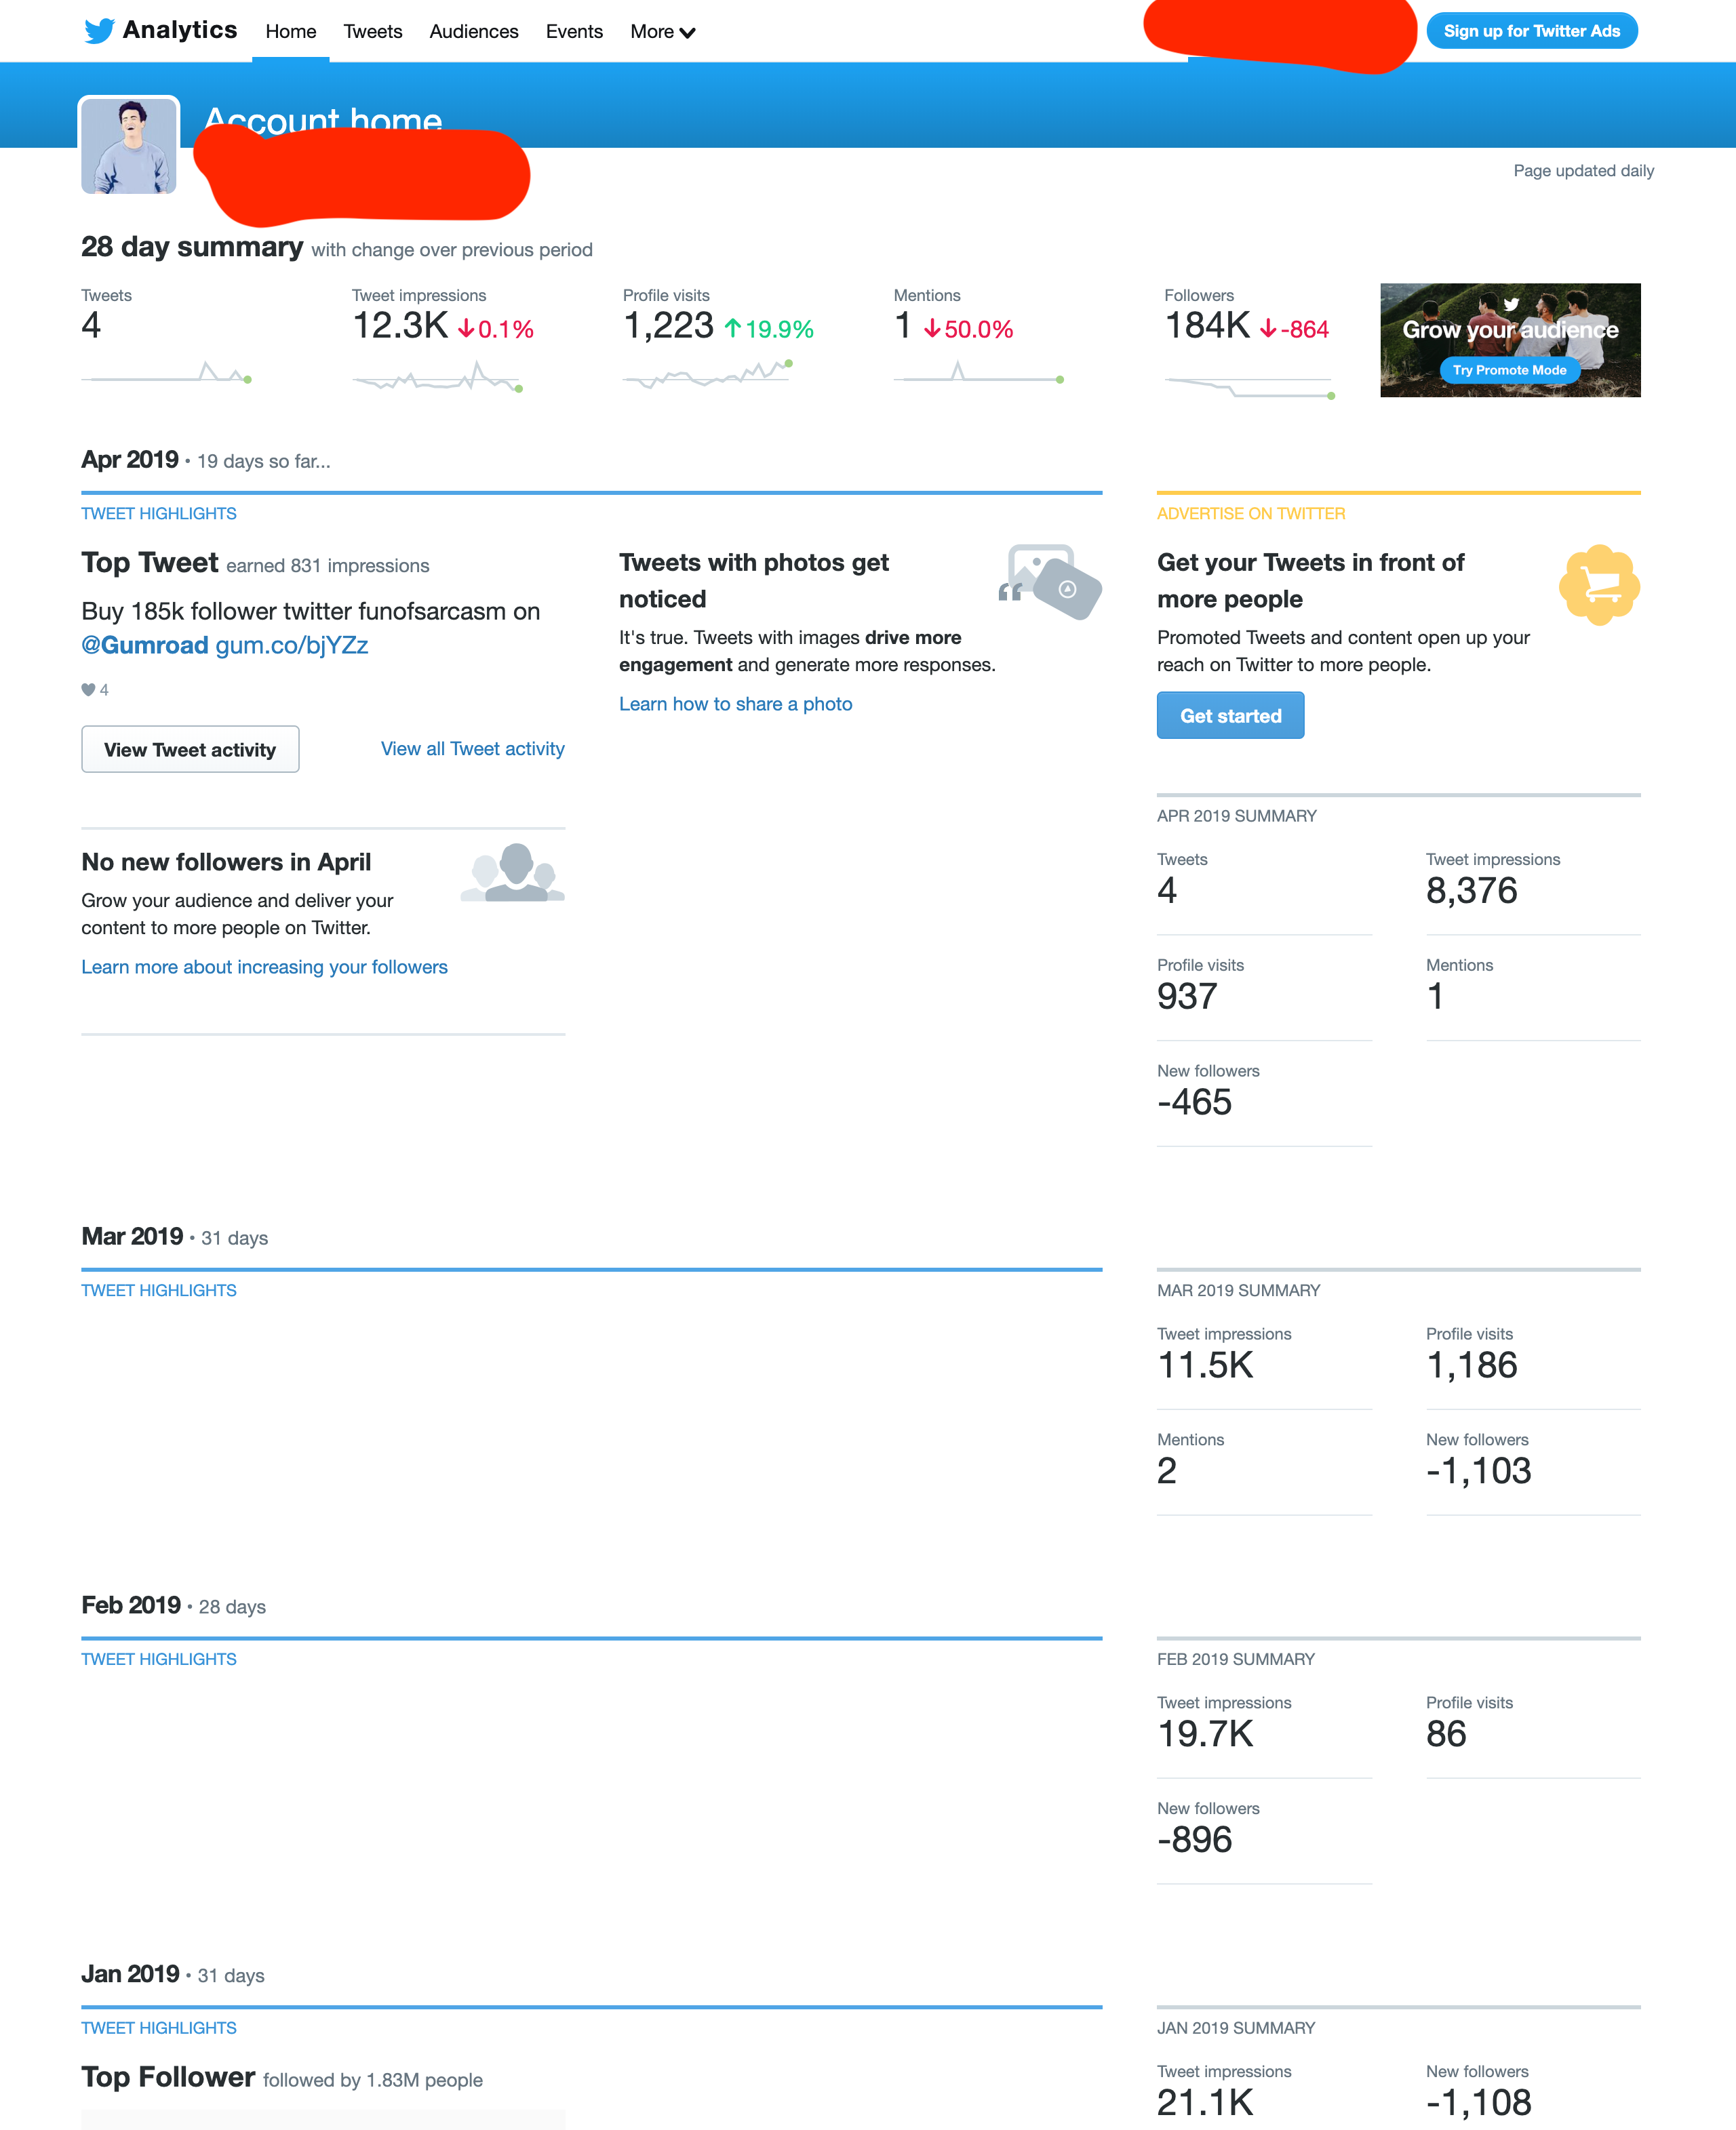Click the followers silhouette group icon

(513, 872)
